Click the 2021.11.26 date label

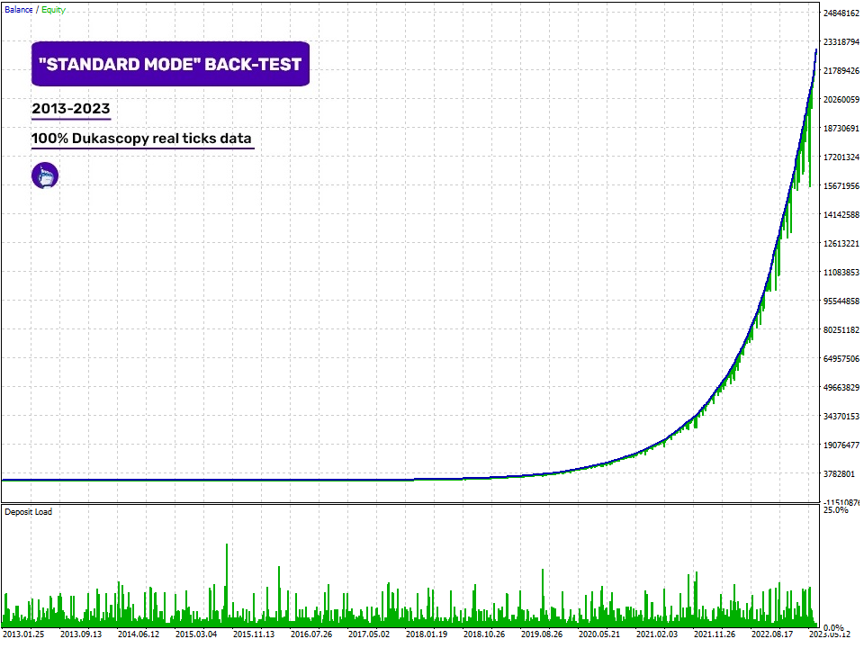tap(715, 634)
